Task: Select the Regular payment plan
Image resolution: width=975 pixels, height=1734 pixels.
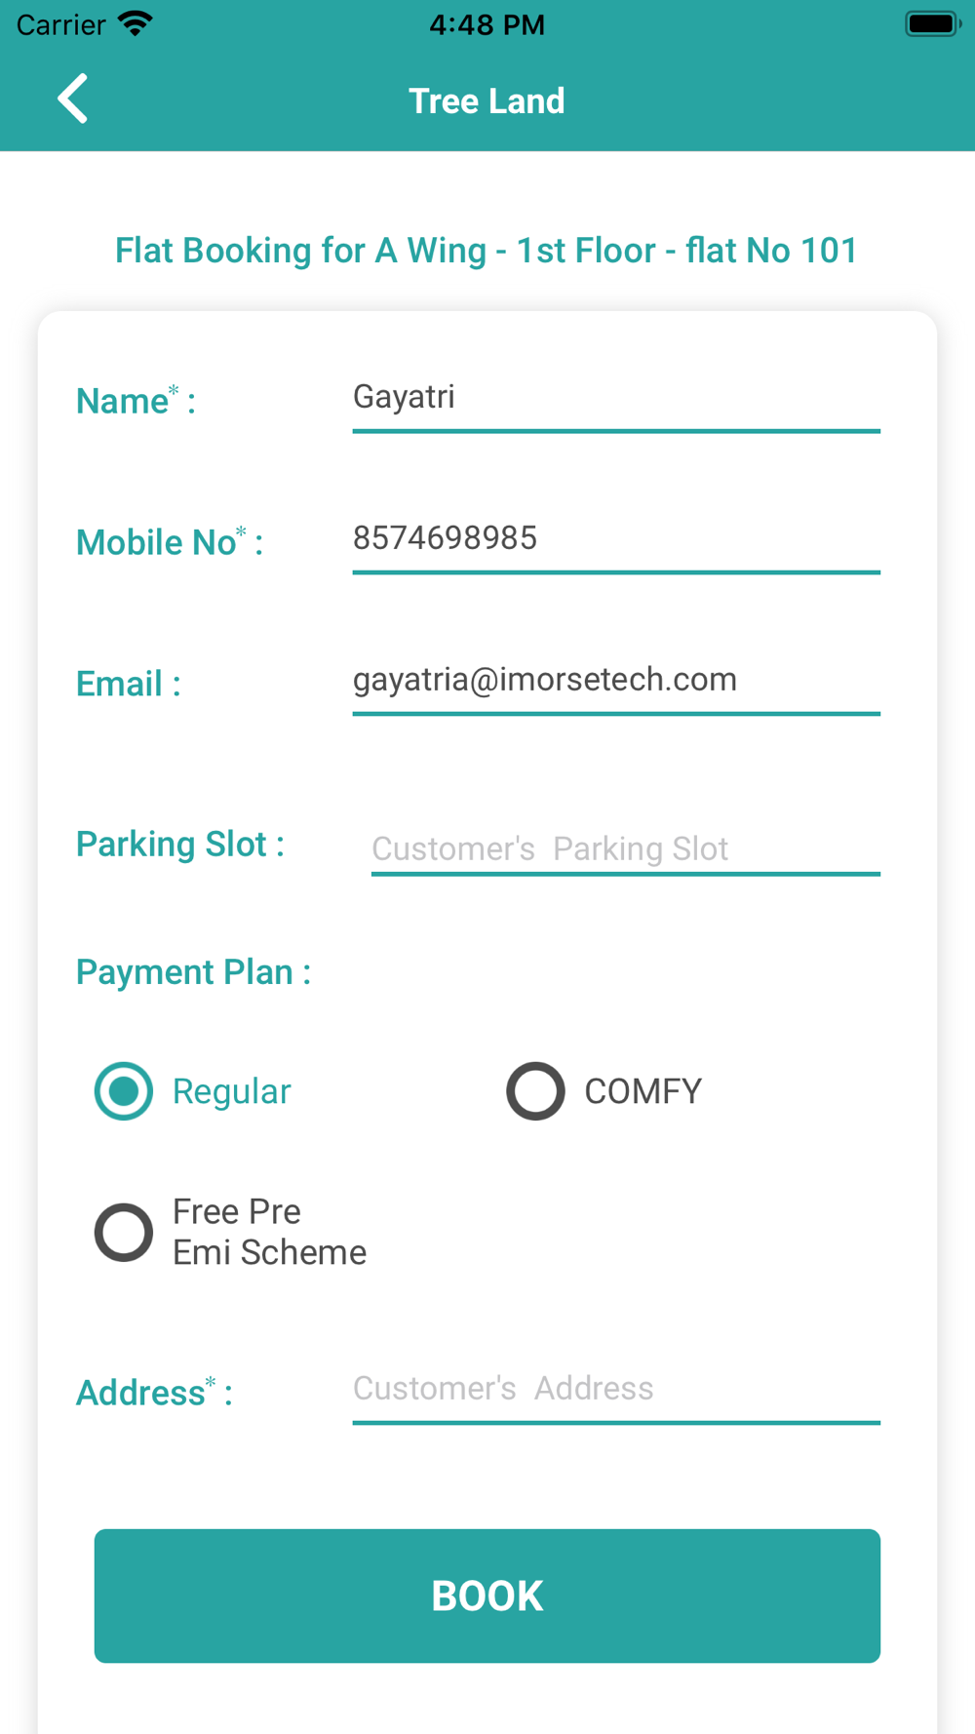Action: coord(124,1090)
